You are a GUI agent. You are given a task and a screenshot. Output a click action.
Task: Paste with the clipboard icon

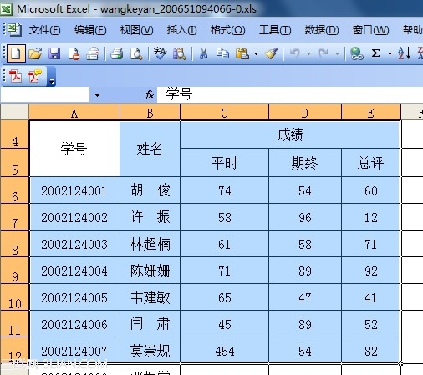pos(242,53)
